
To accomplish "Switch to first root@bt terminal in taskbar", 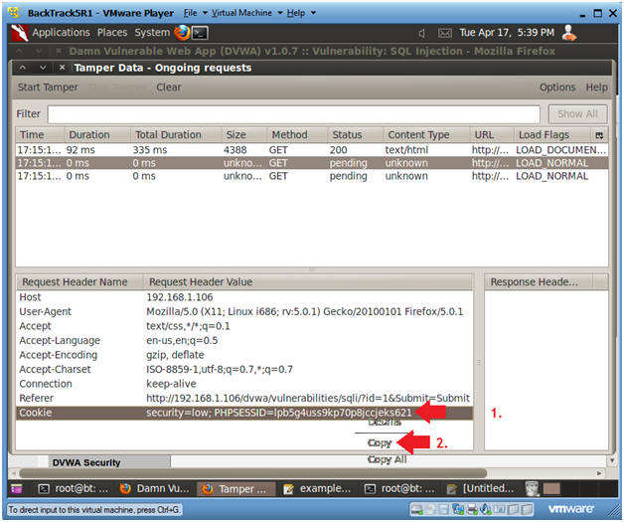I will (74, 488).
